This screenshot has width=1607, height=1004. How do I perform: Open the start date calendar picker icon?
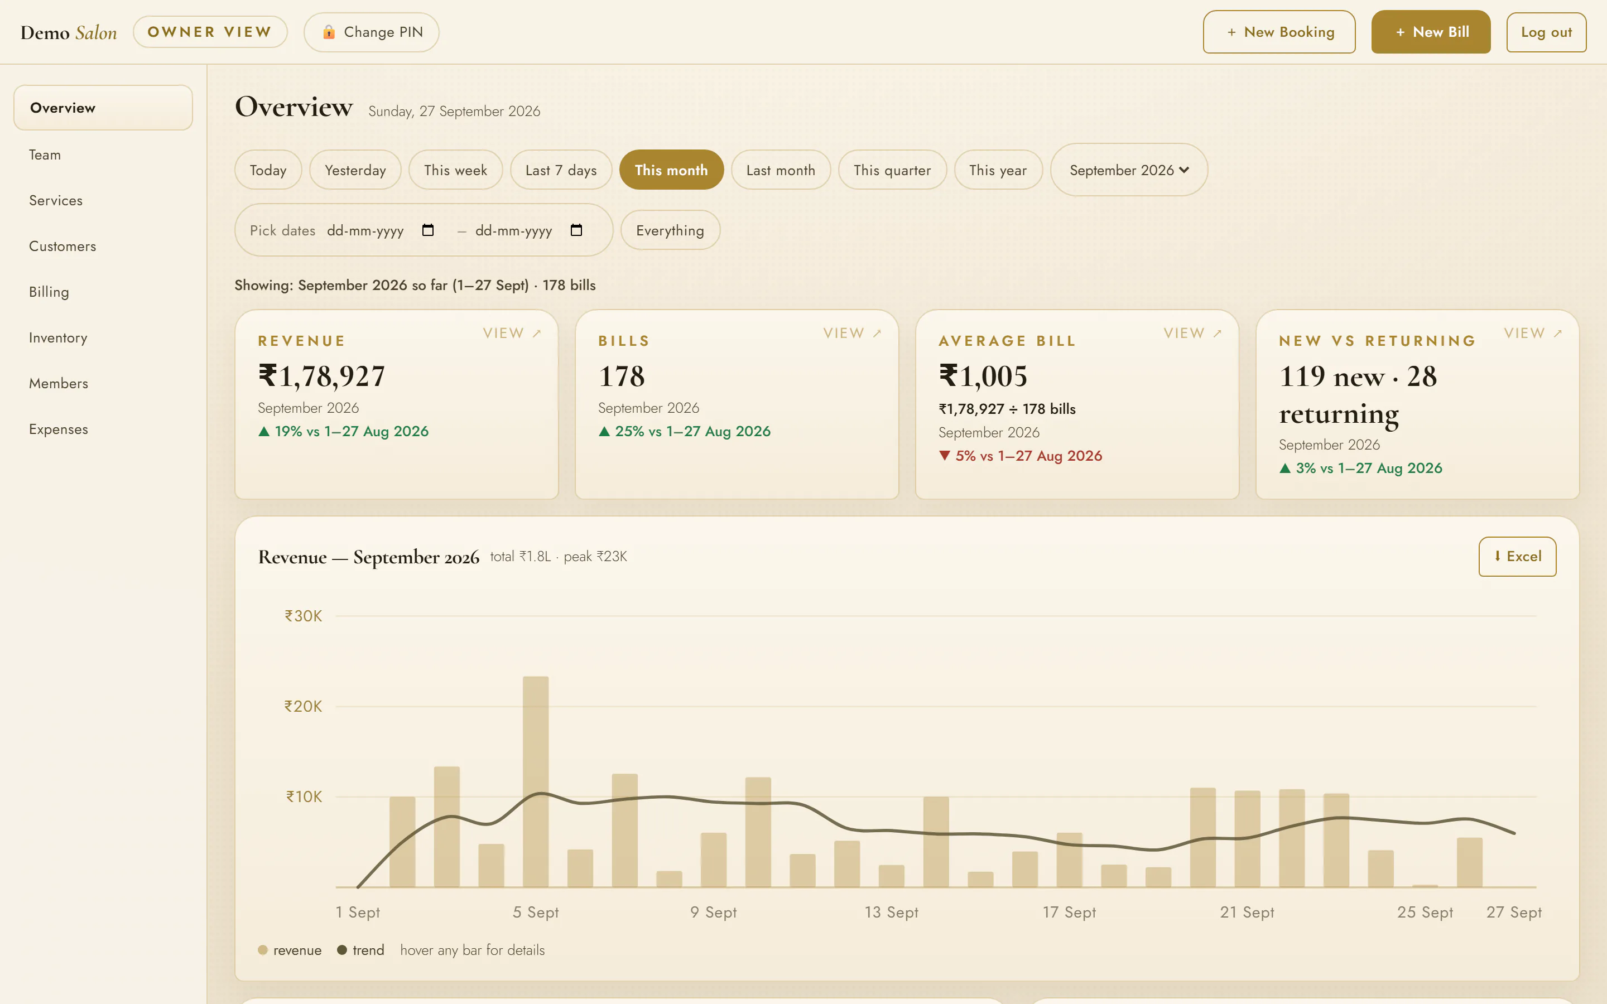[x=427, y=230]
